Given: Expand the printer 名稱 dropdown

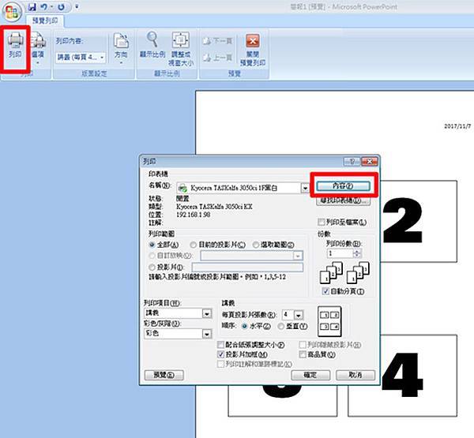Looking at the screenshot, I should (305, 188).
